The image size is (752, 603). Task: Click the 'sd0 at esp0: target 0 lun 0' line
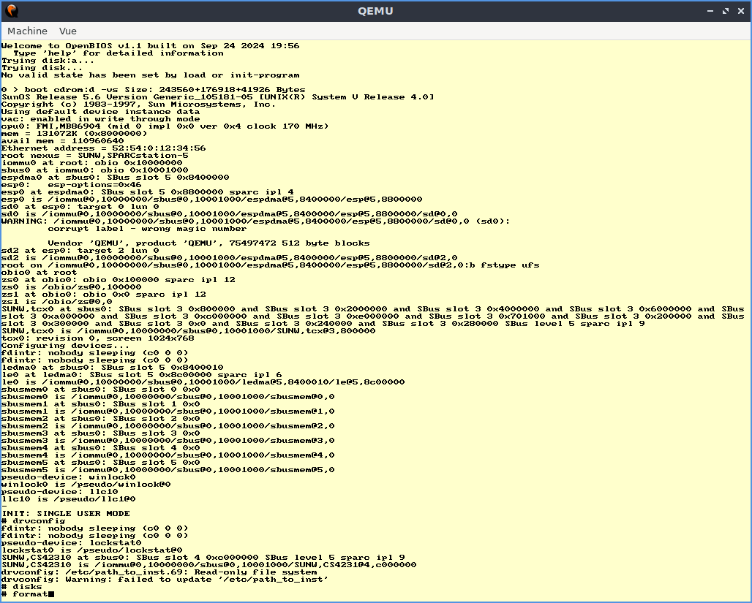[80, 207]
